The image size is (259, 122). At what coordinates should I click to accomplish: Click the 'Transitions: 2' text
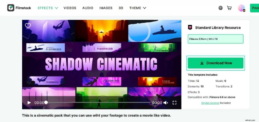224,86
